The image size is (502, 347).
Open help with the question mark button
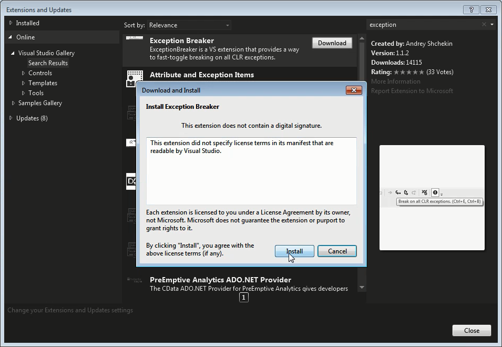[472, 10]
